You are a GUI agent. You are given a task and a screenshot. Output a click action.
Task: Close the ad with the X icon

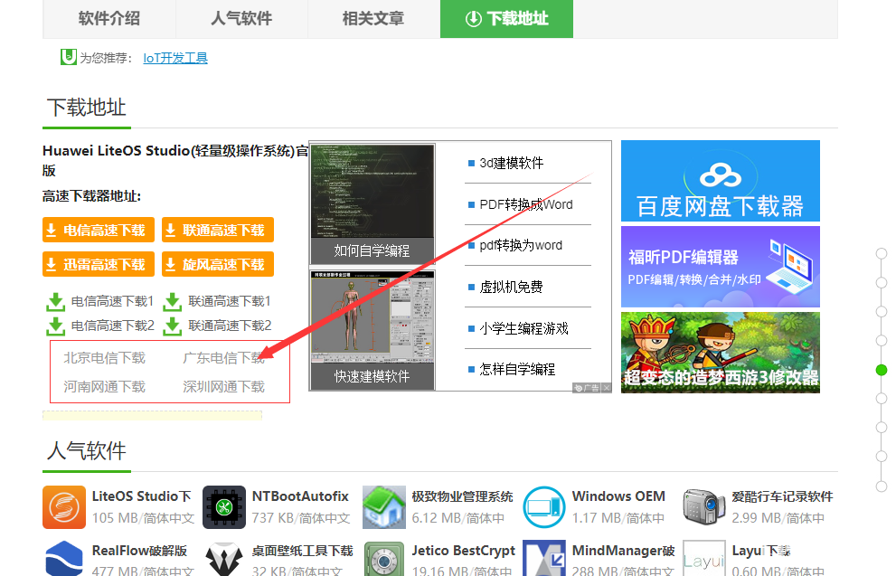pyautogui.click(x=607, y=388)
